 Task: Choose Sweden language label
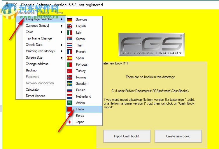click(82, 84)
